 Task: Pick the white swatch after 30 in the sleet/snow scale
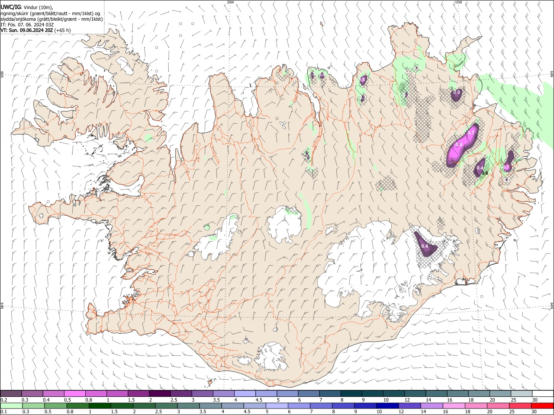pos(543,394)
